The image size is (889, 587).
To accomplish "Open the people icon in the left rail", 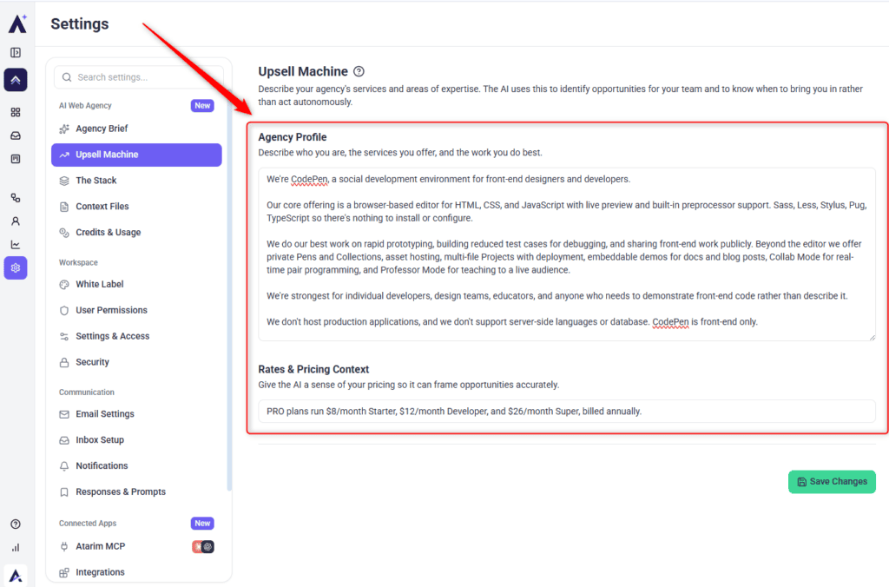I will (x=16, y=221).
